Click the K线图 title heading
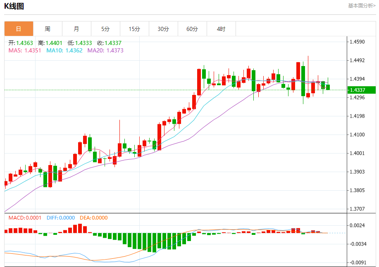The height and width of the screenshot is (267, 379). tap(14, 6)
